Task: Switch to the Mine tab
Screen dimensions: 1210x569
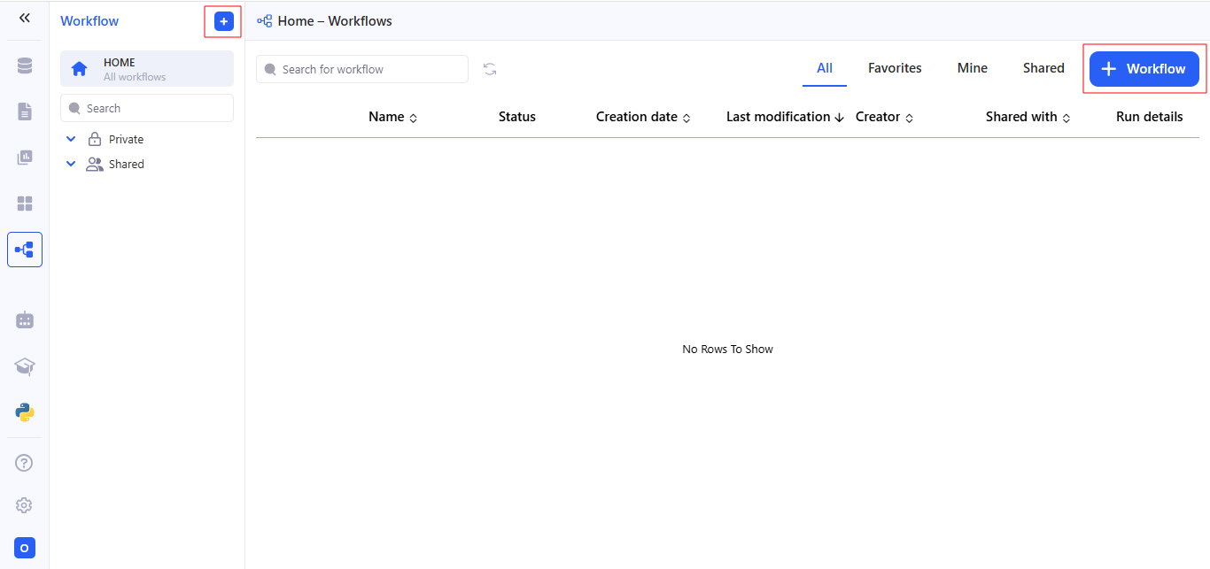Action: pyautogui.click(x=972, y=68)
